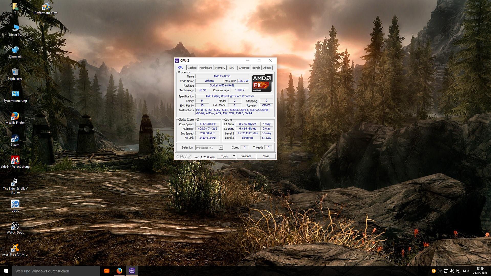Screen dimensions: 491x276
Task: Click the Cores count field
Action: tap(245, 147)
